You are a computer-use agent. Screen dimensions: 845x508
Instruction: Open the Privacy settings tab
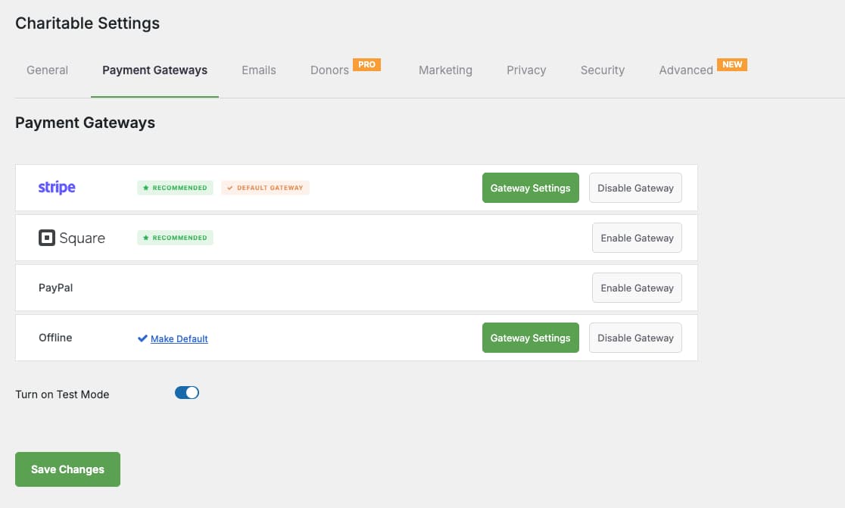(x=526, y=70)
